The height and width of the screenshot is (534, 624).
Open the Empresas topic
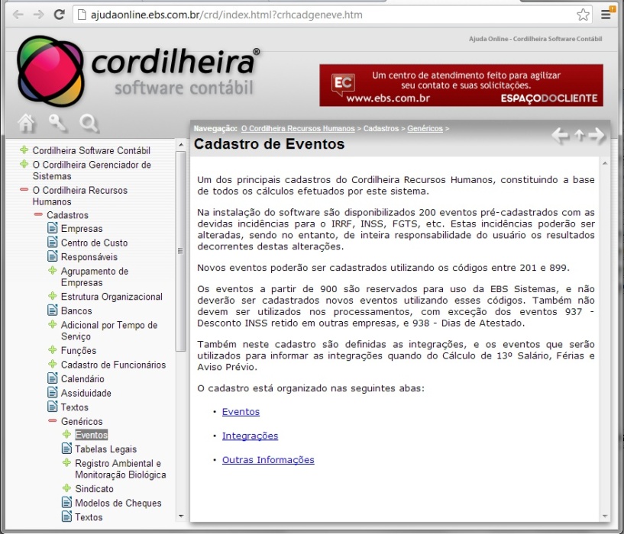82,229
